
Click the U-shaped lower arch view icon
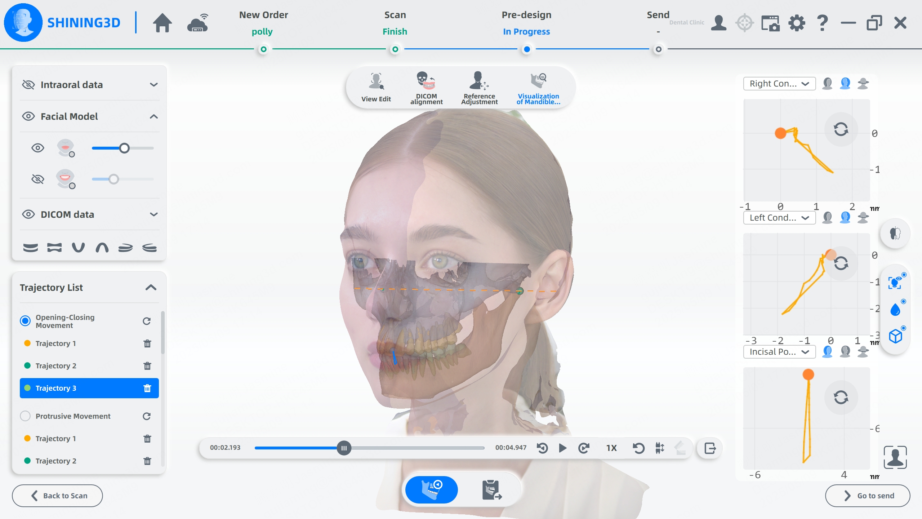coord(78,248)
